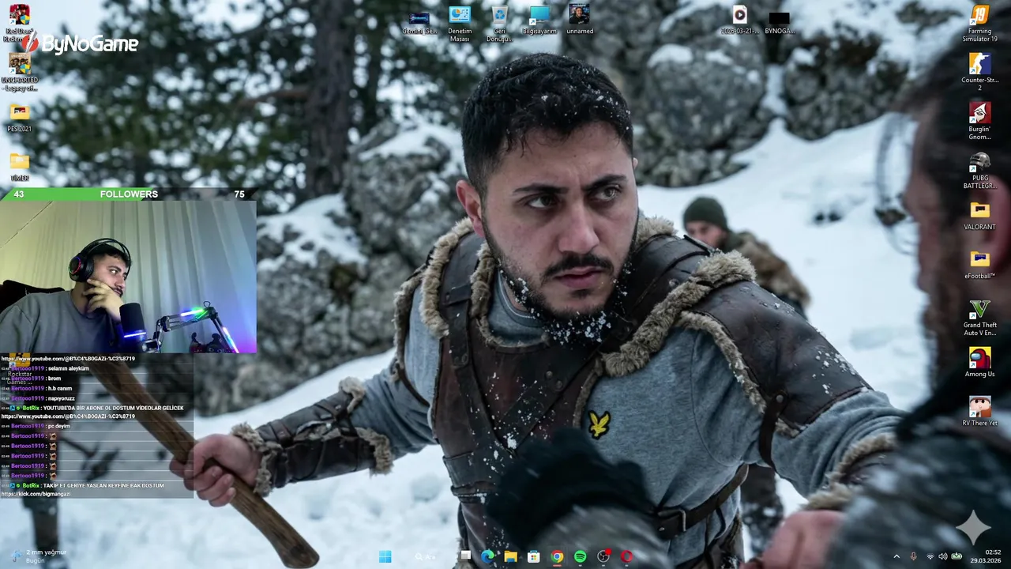Open Spotify from the taskbar

pos(581,556)
